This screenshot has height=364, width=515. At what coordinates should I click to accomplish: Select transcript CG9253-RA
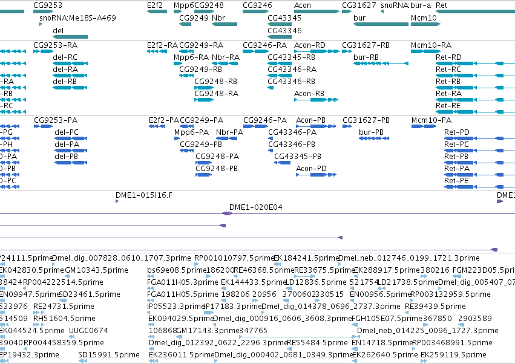tap(44, 51)
